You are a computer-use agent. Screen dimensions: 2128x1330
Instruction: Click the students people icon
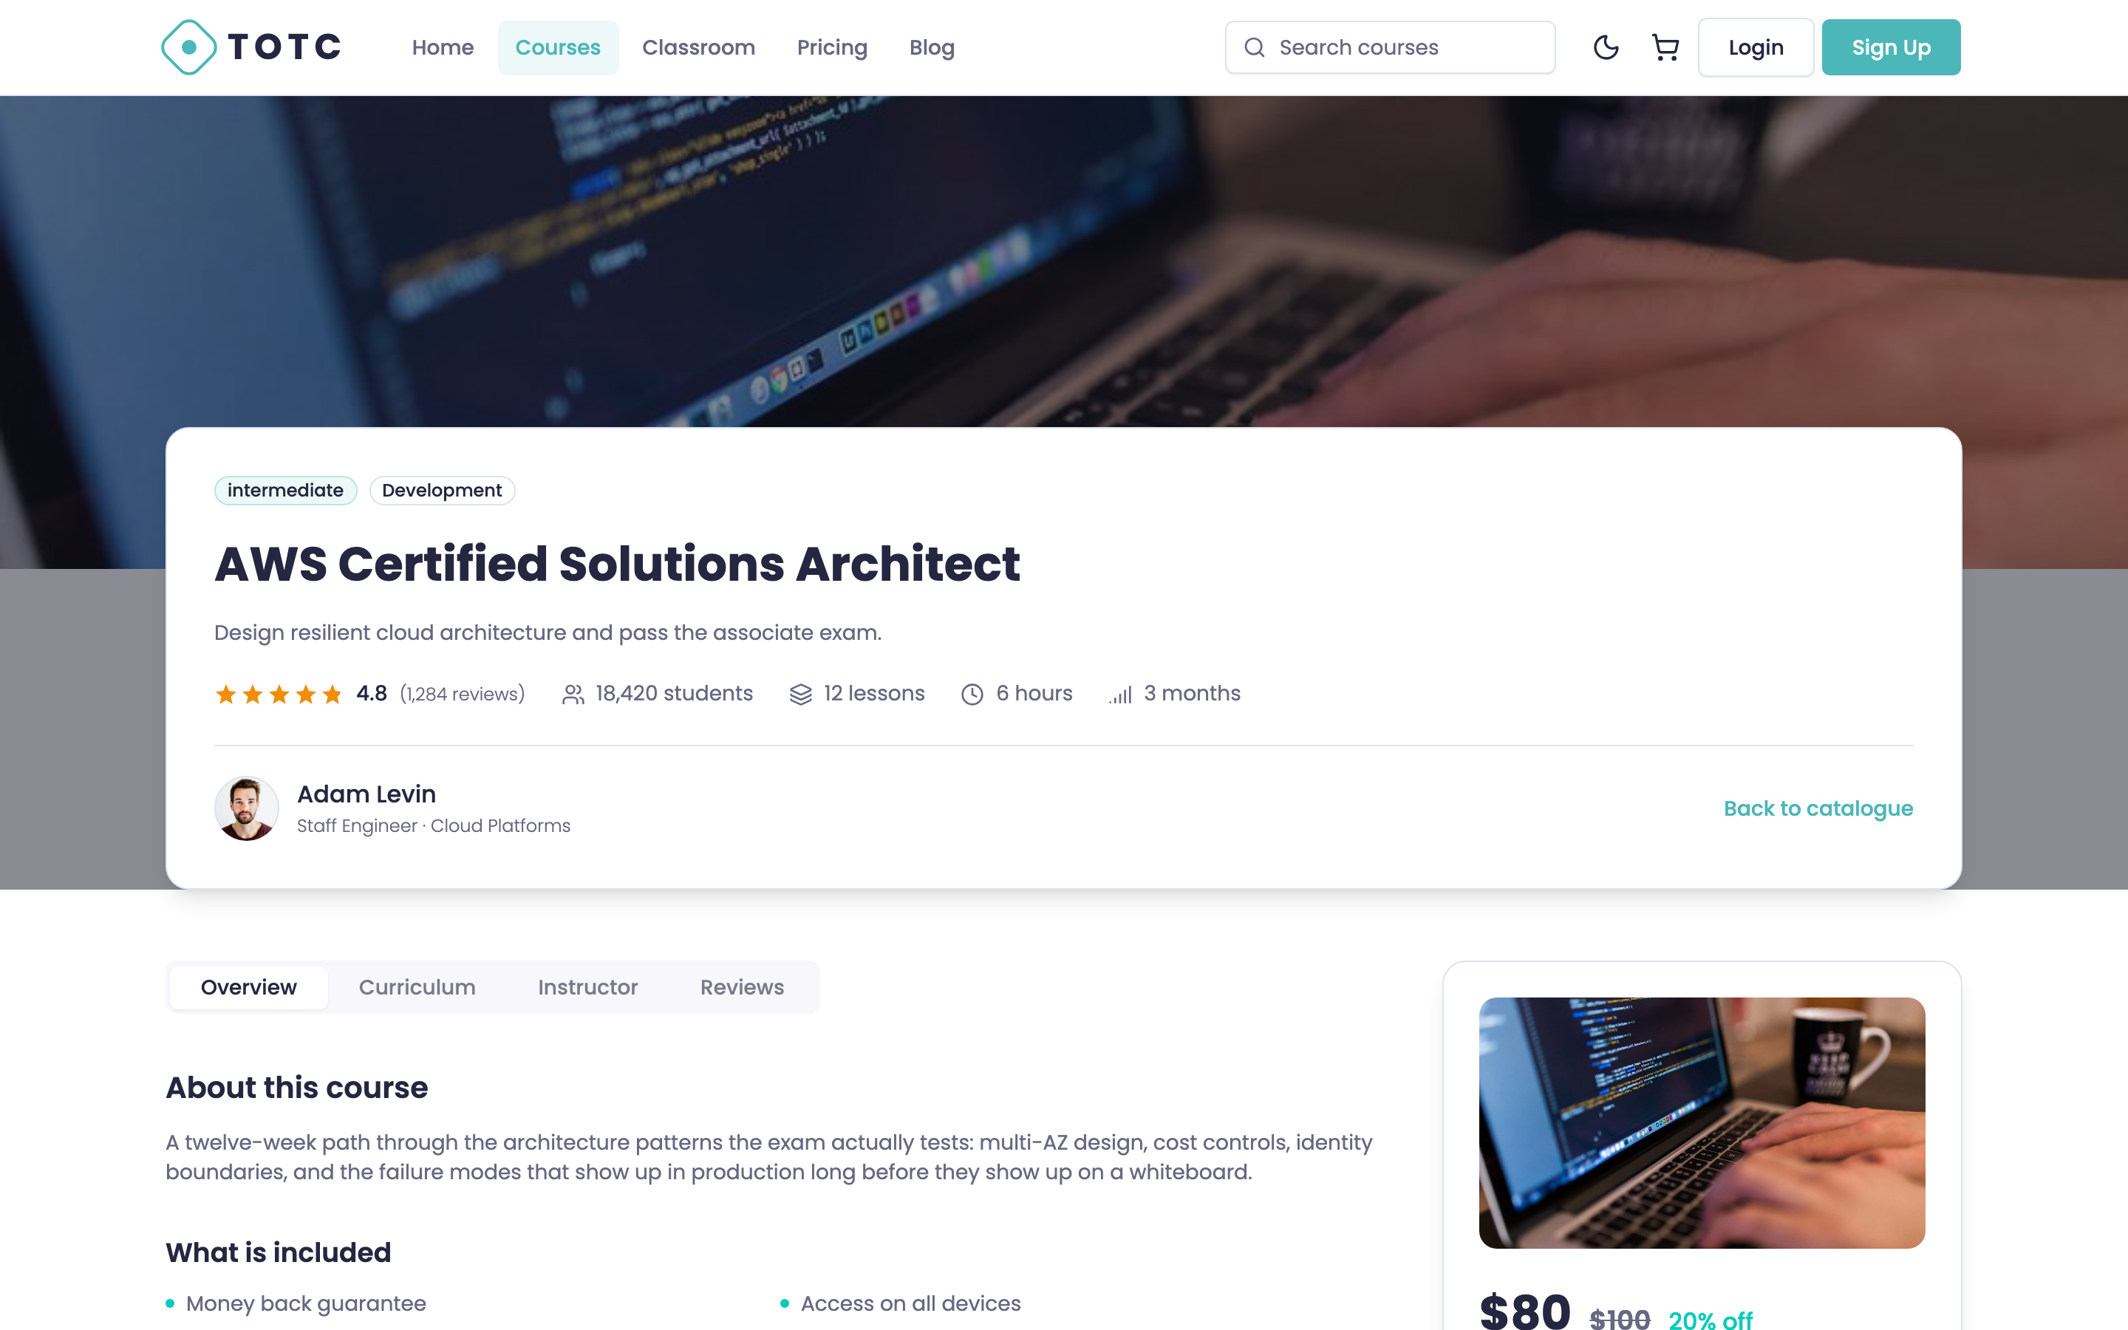(573, 695)
